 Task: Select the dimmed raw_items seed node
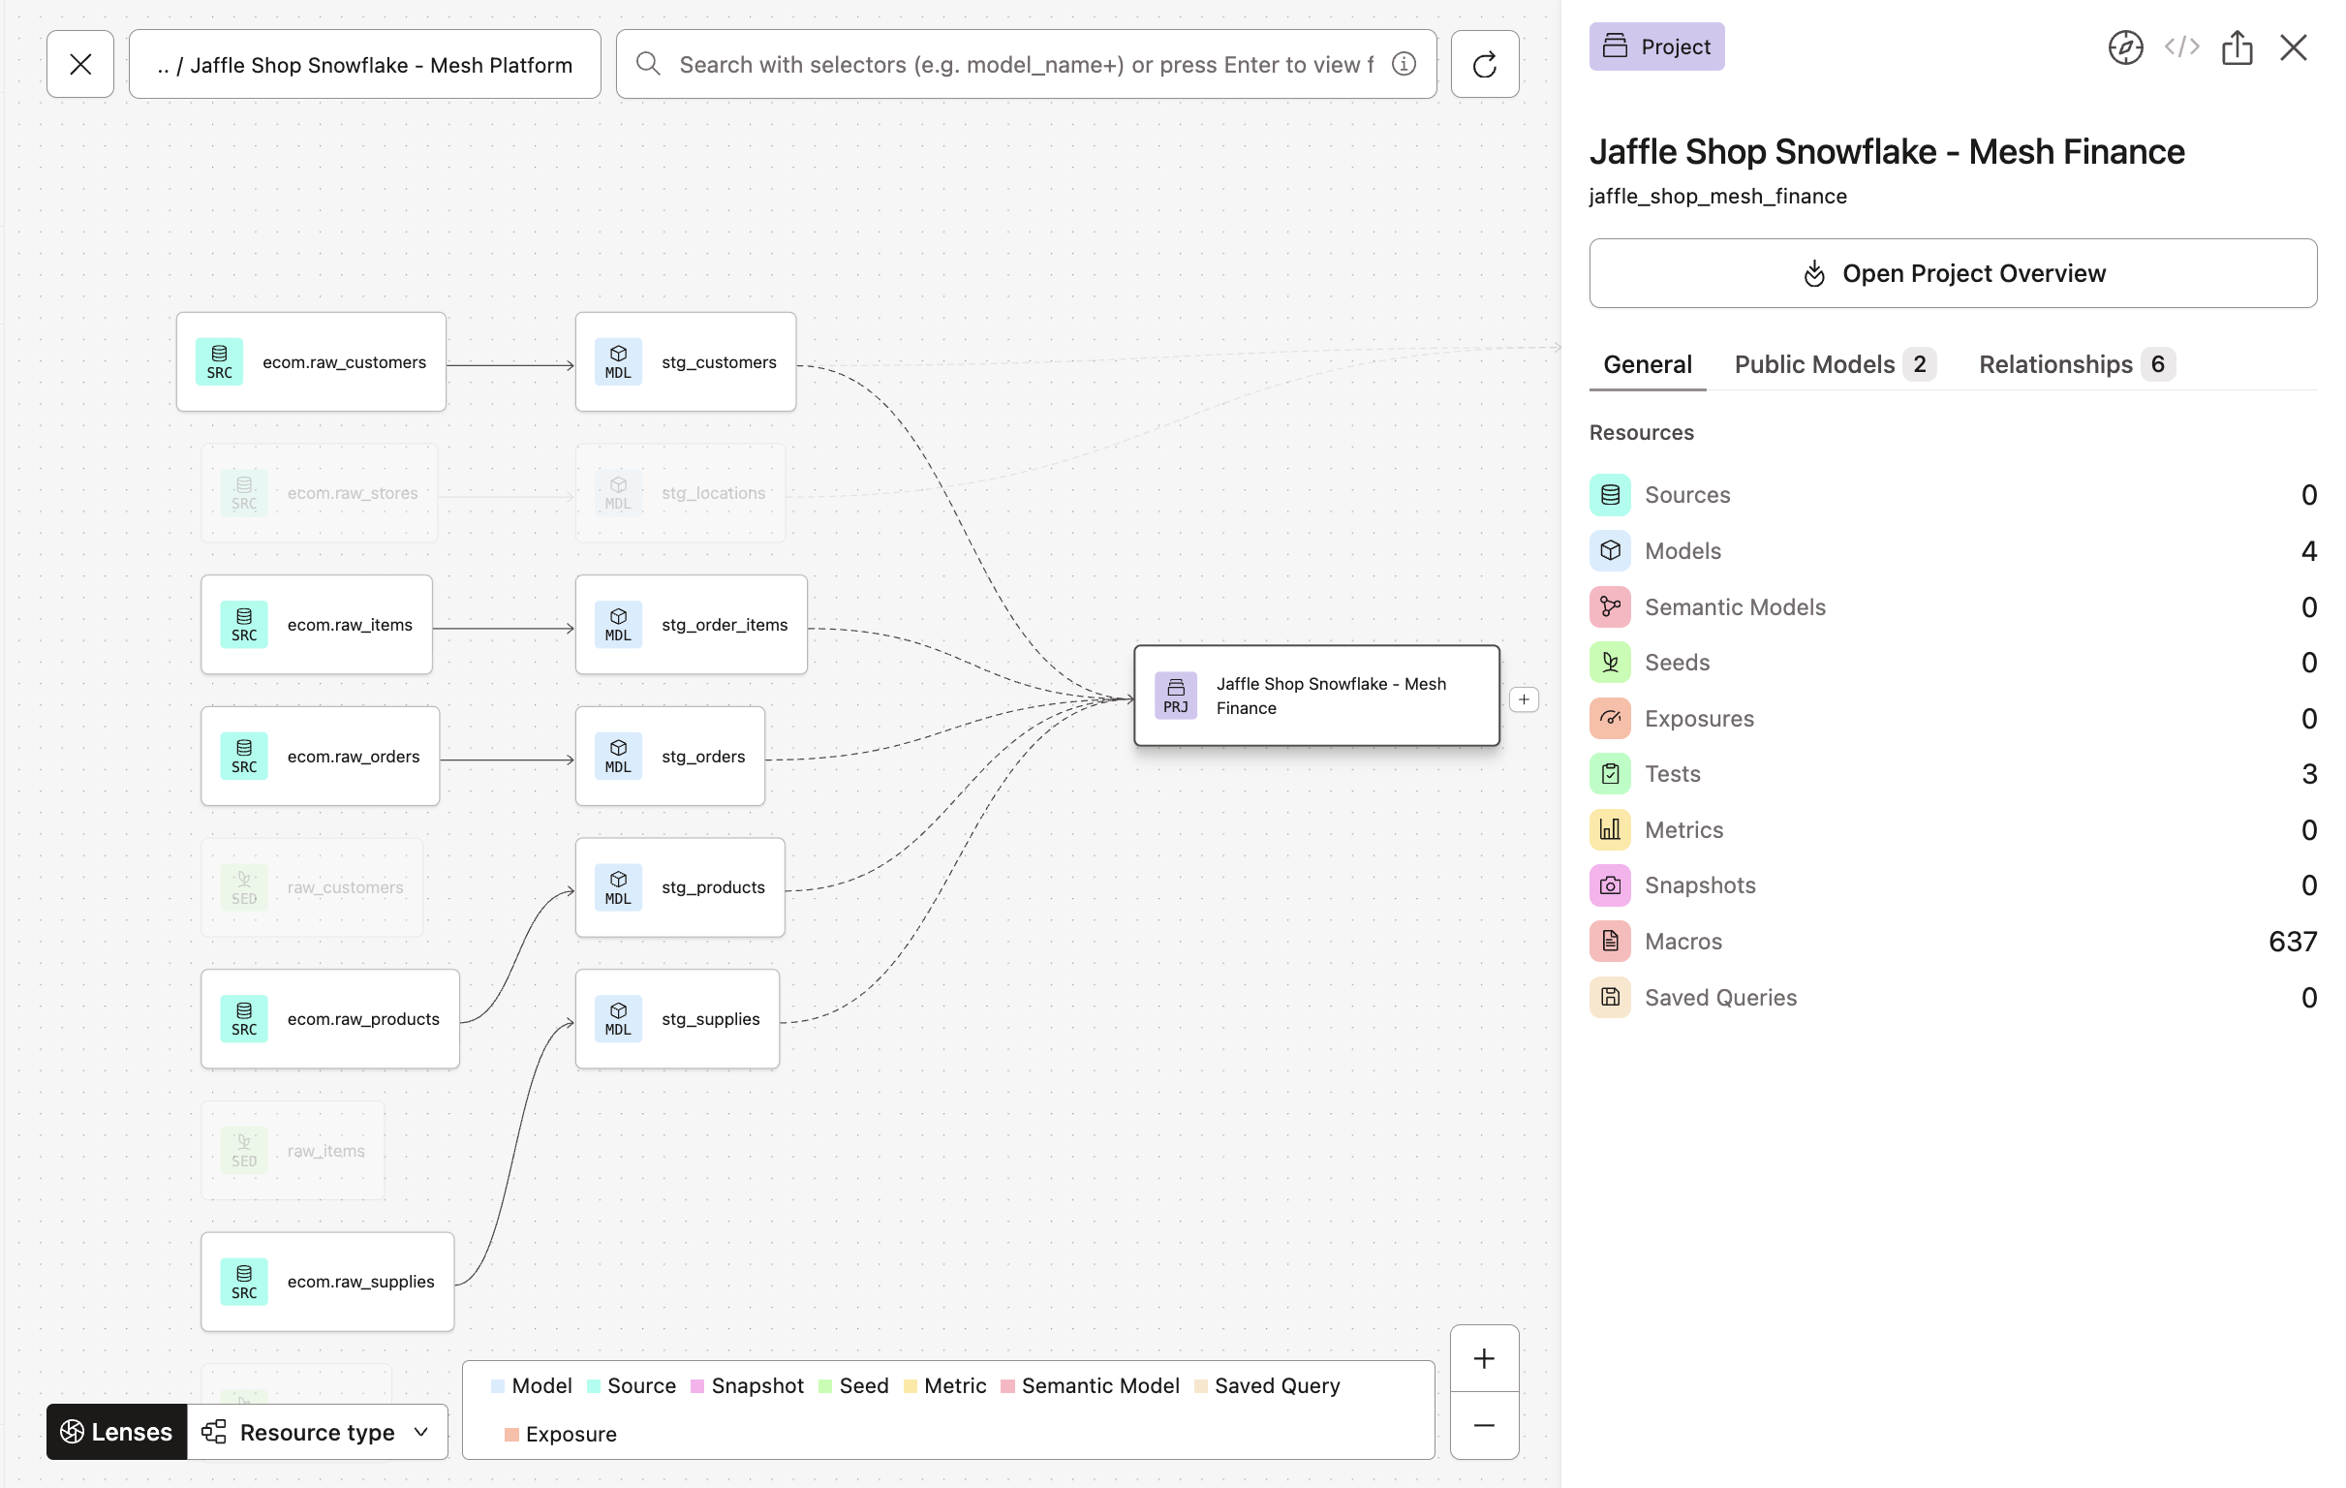(x=293, y=1151)
